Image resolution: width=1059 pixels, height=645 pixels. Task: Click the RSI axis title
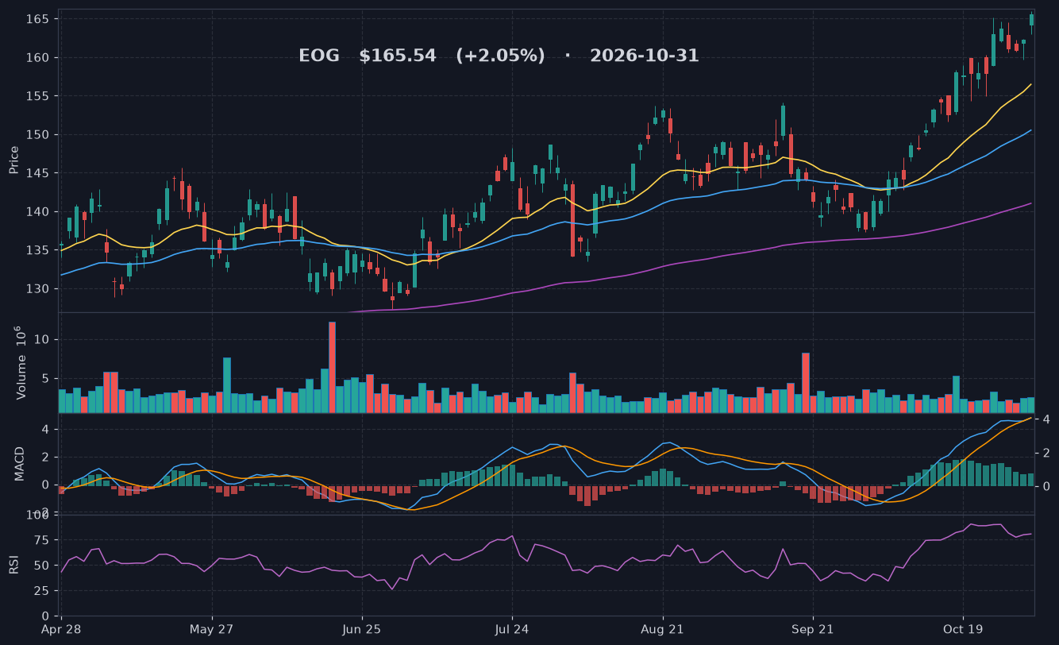[14, 565]
